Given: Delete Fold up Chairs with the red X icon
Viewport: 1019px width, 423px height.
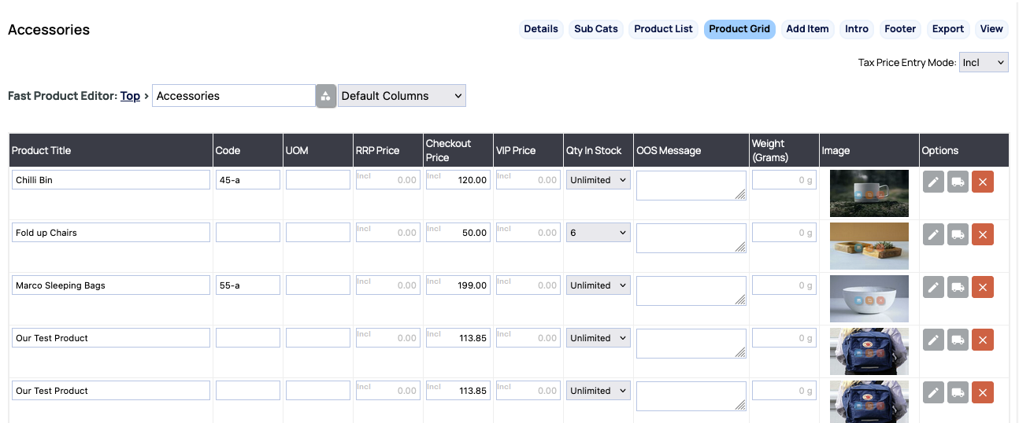Looking at the screenshot, I should 982,234.
